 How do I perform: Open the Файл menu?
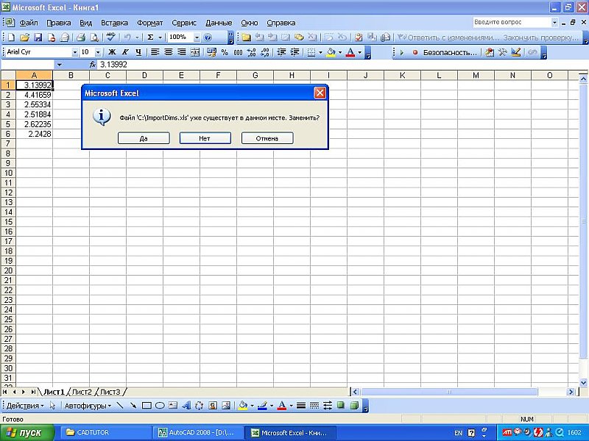[29, 23]
